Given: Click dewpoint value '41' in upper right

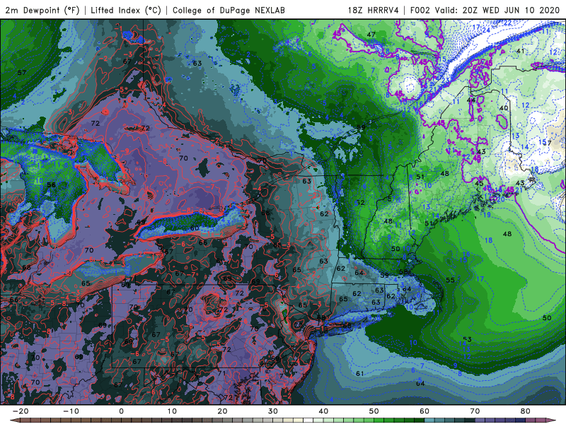Looking at the screenshot, I should (x=520, y=51).
